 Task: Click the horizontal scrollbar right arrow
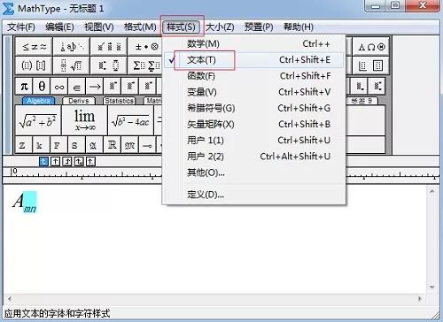click(x=420, y=299)
